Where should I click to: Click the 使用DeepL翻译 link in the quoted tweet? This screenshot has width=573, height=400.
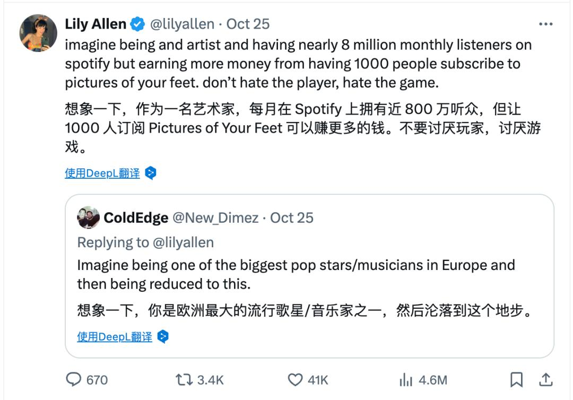(115, 336)
